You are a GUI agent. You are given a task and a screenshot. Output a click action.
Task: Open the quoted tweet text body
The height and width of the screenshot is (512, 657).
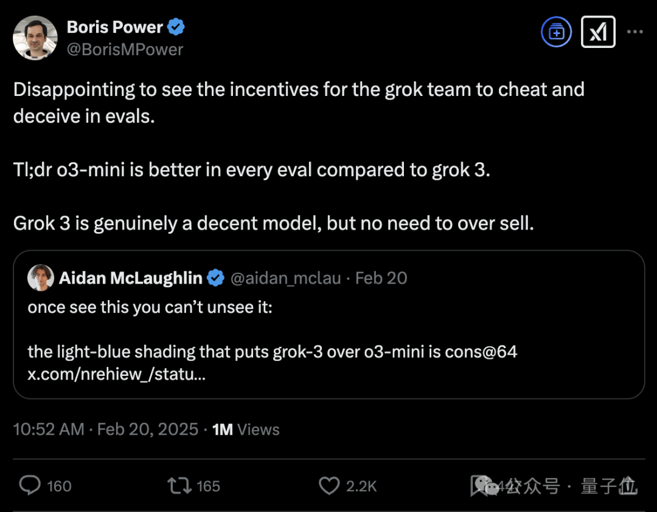273,341
